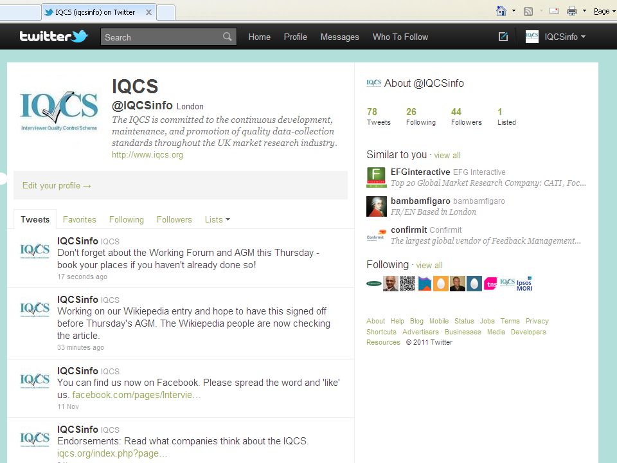Click small IQCS icon beside About @IQCSinfo
The height and width of the screenshot is (463, 617).
tap(374, 83)
